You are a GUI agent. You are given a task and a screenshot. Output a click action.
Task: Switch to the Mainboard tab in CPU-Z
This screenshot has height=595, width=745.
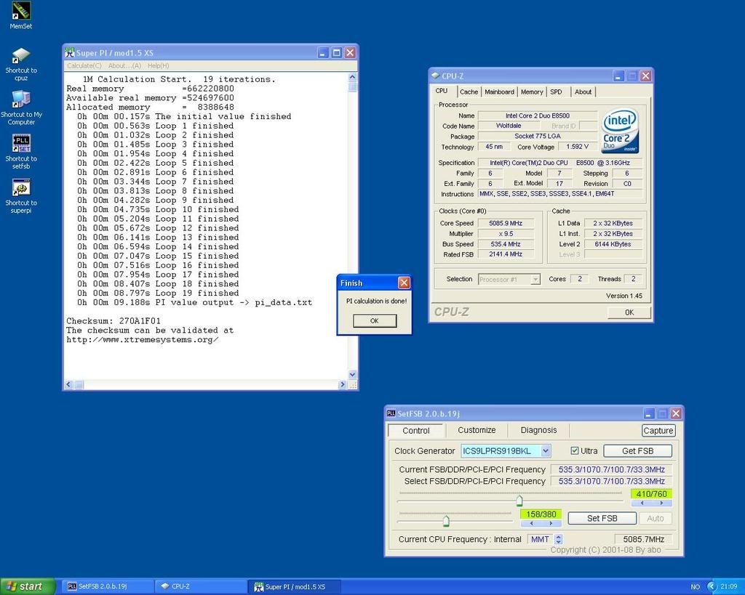click(499, 92)
